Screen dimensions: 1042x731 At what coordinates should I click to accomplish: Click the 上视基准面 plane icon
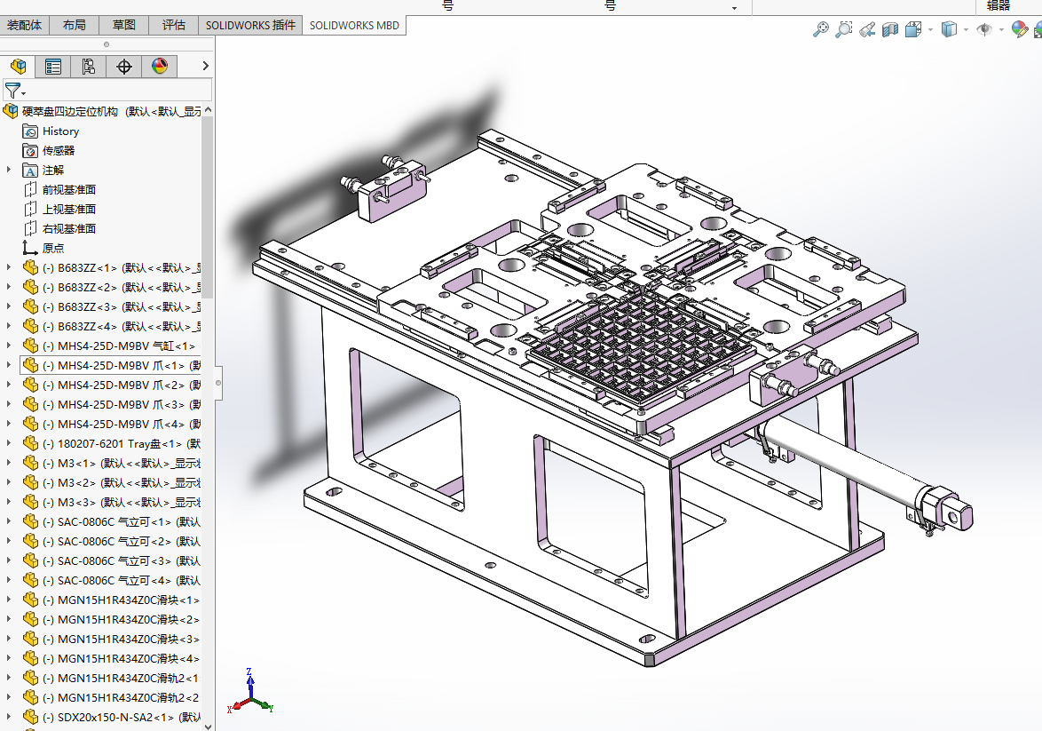tap(30, 209)
